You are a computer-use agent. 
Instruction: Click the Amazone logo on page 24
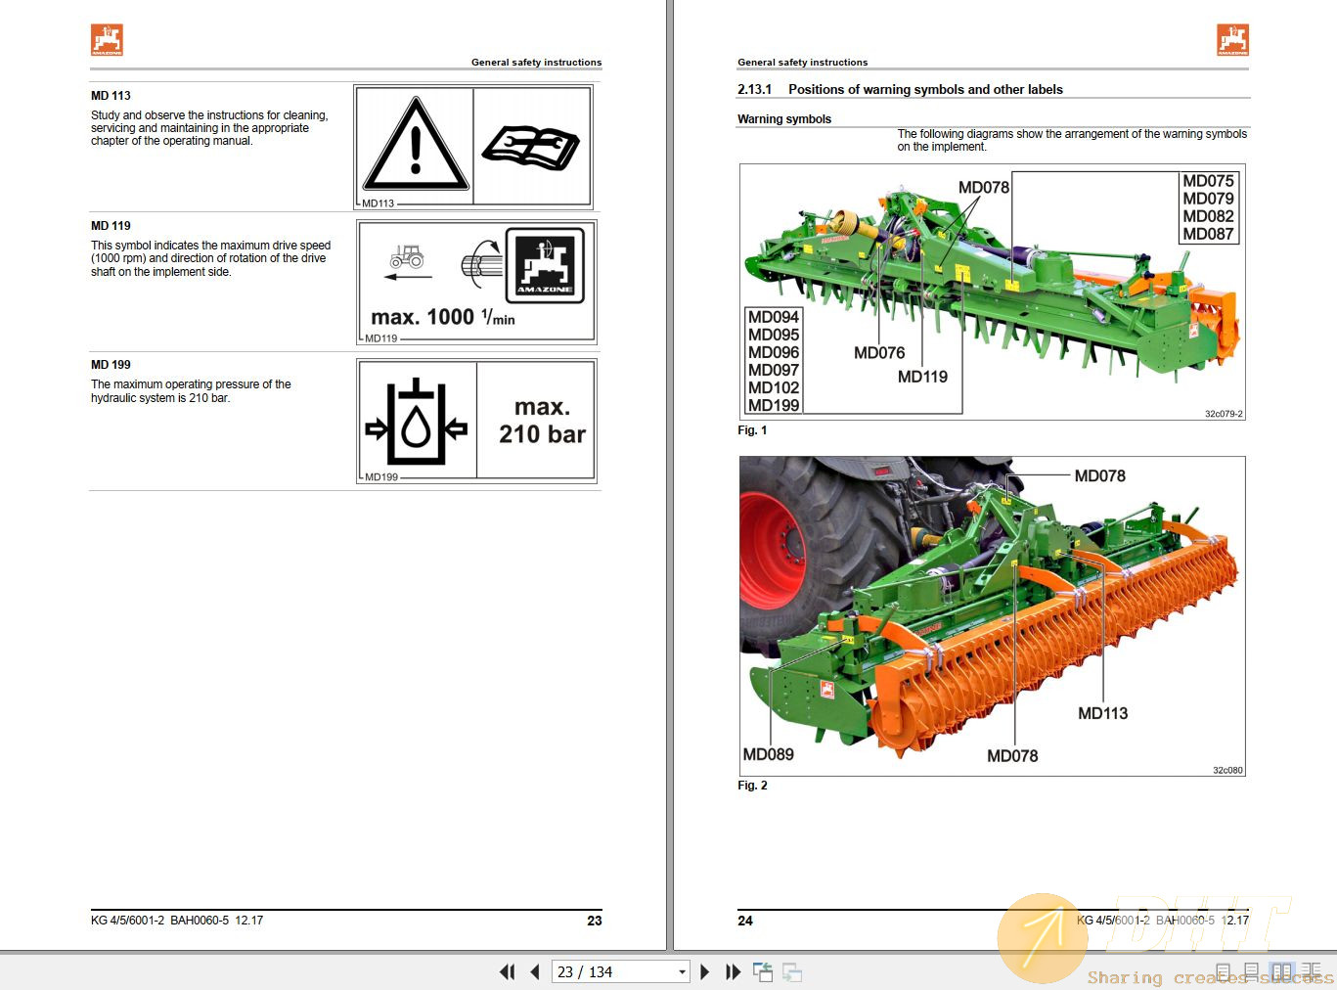1232,40
